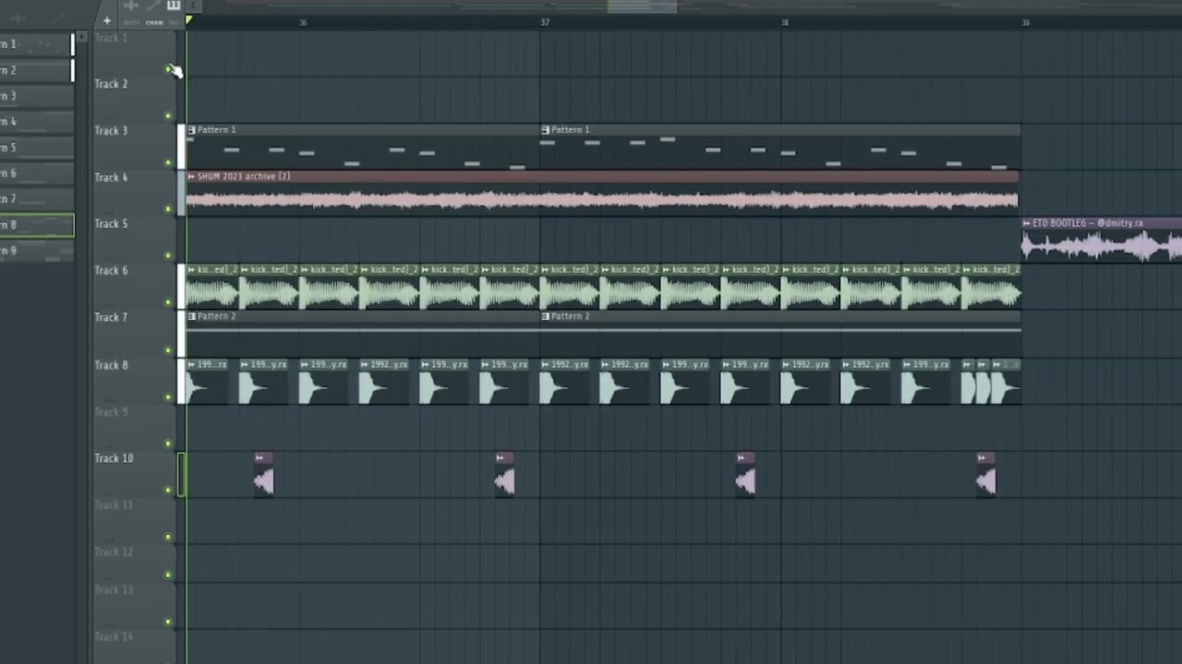Select the ETD BOOTLEG audio clip waveform
The image size is (1182, 664).
pos(1102,245)
